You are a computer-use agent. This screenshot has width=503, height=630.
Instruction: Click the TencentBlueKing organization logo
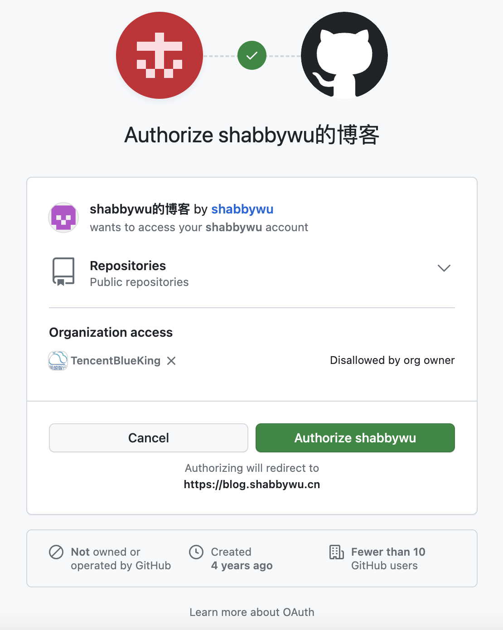(x=58, y=360)
